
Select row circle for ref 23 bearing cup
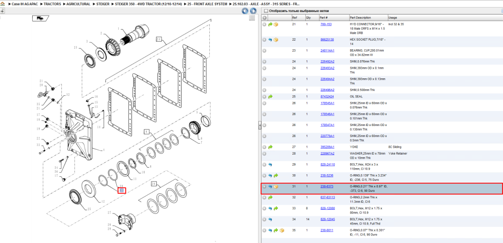click(265, 51)
